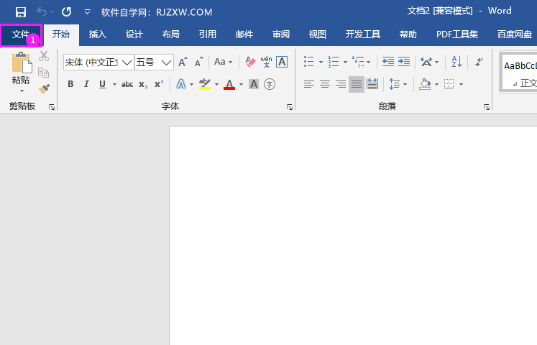Open the font size combo box 五号
The height and width of the screenshot is (345, 537).
154,63
